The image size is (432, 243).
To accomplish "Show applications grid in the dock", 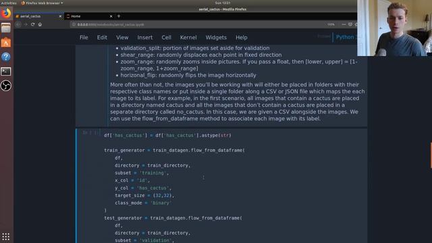I will coord(6,236).
